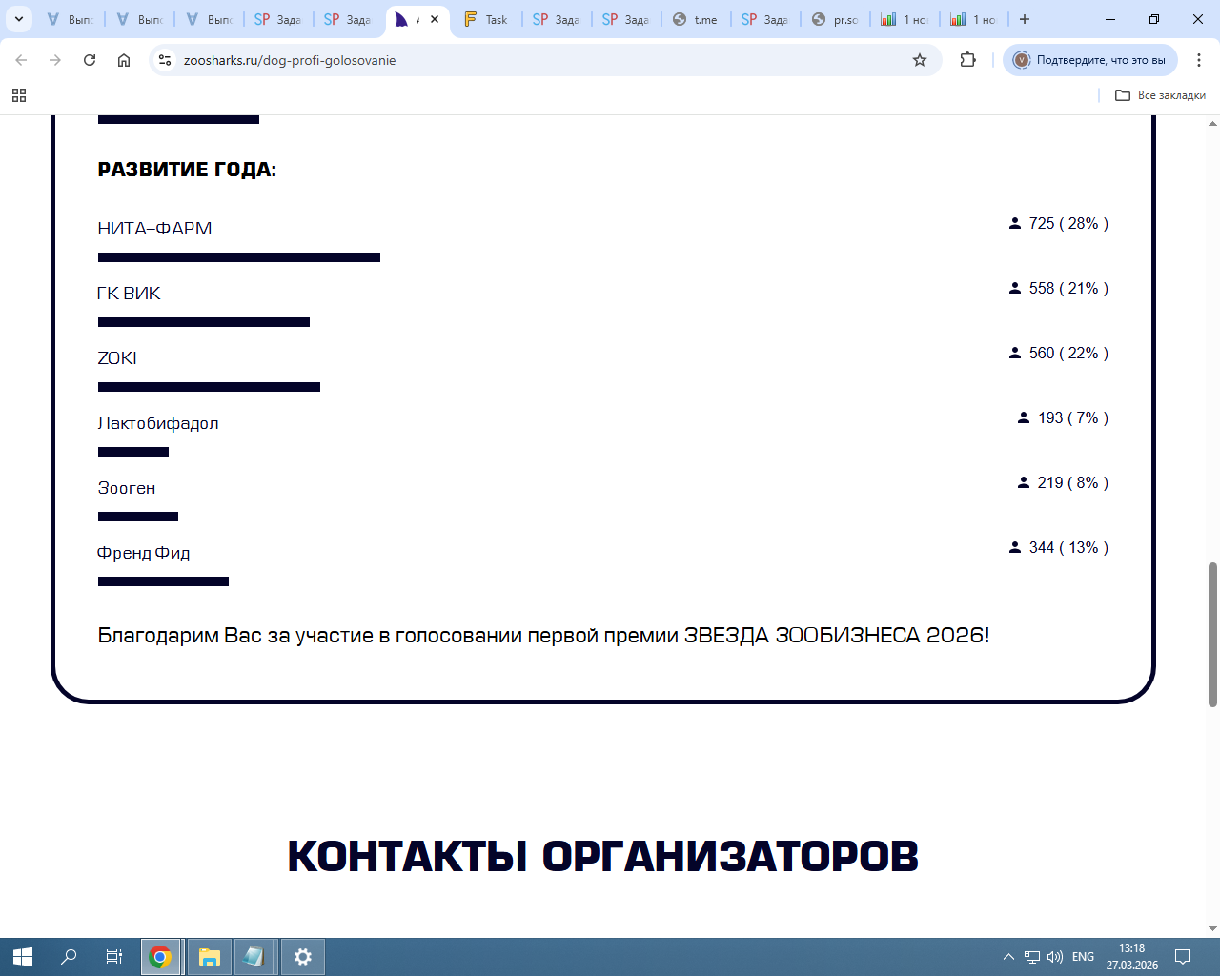Switch to the Task tab
The width and height of the screenshot is (1220, 976).
[487, 19]
